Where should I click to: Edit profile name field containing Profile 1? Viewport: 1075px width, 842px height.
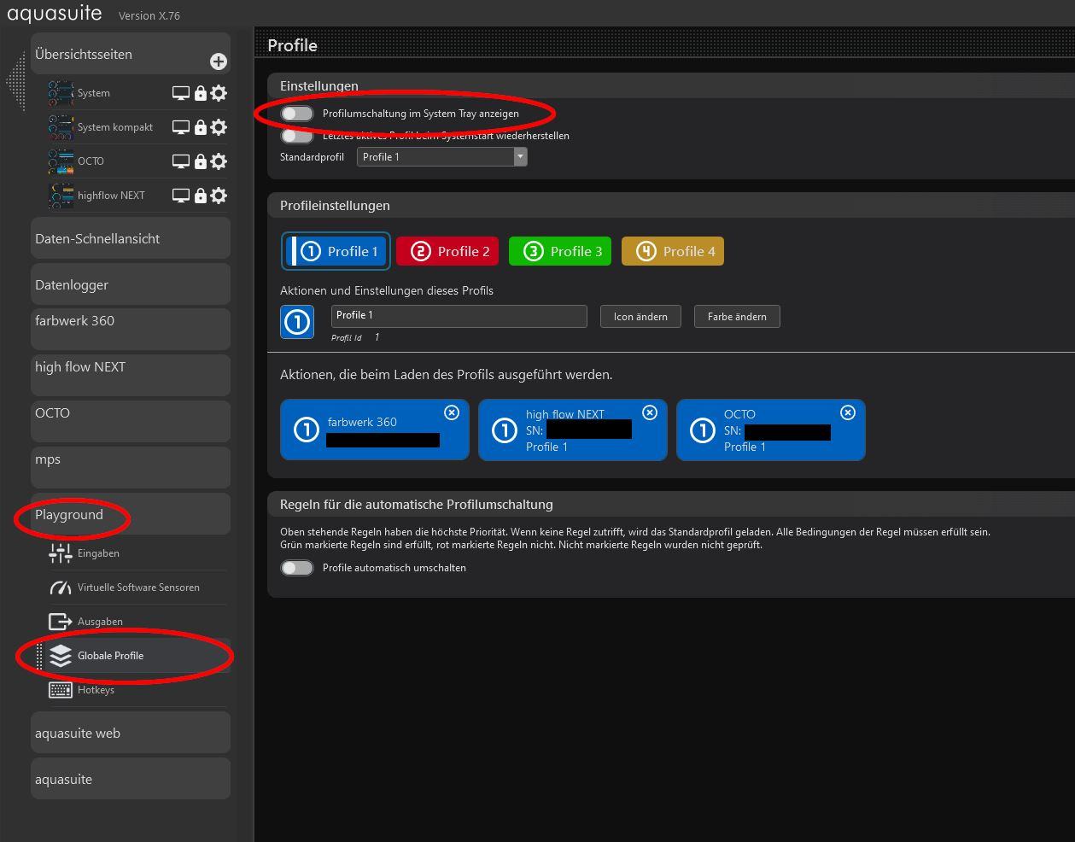point(459,316)
